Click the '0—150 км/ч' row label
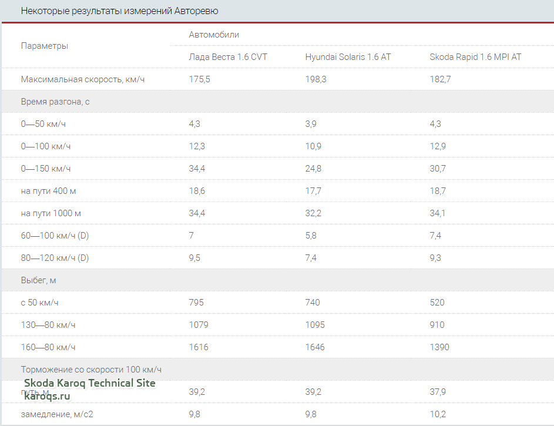The image size is (554, 426). pyautogui.click(x=46, y=169)
